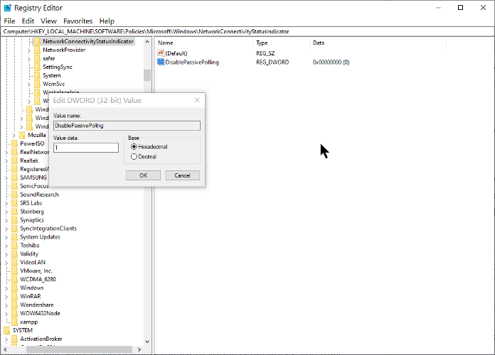This screenshot has width=495, height=355.
Task: Click the Value name field
Action: coord(127,126)
